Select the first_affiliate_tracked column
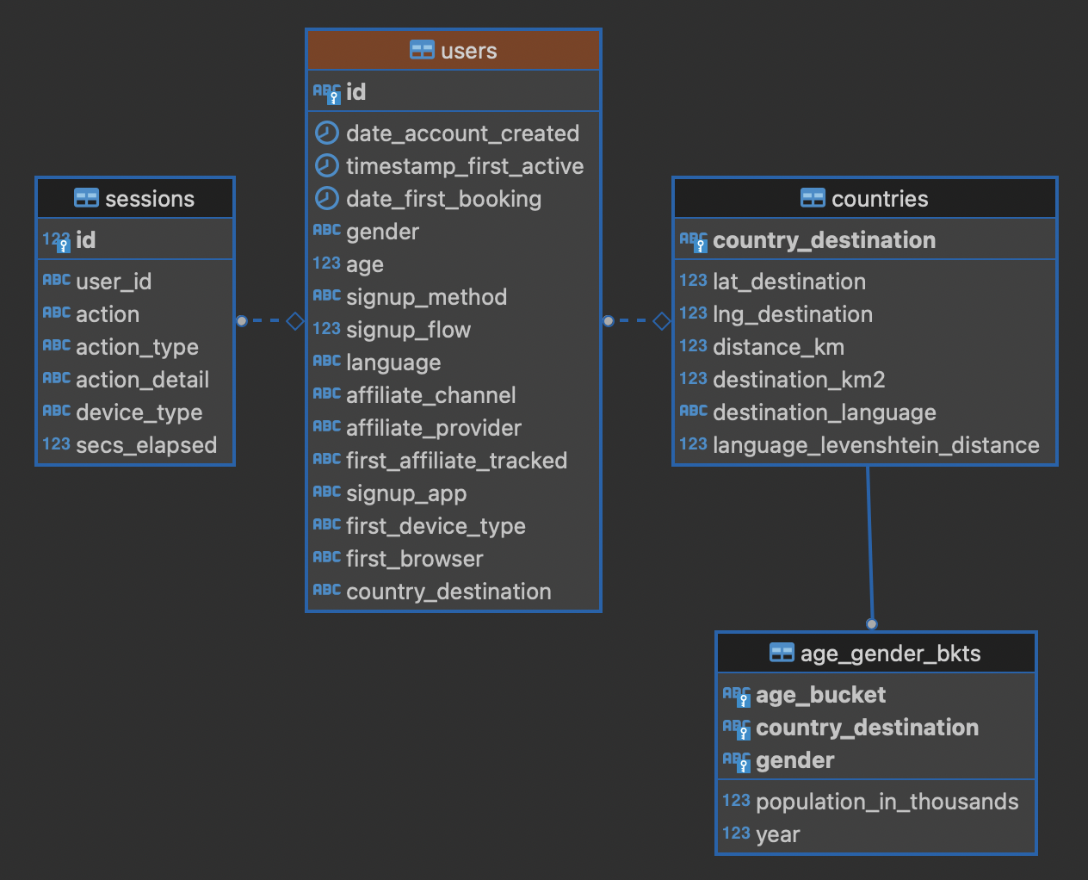 pos(456,461)
